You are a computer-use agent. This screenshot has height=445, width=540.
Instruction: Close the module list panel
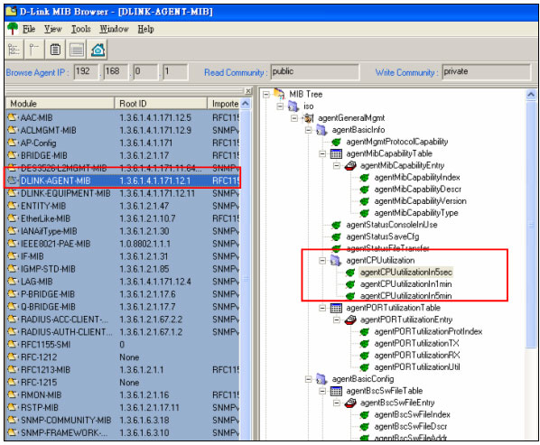pos(248,91)
